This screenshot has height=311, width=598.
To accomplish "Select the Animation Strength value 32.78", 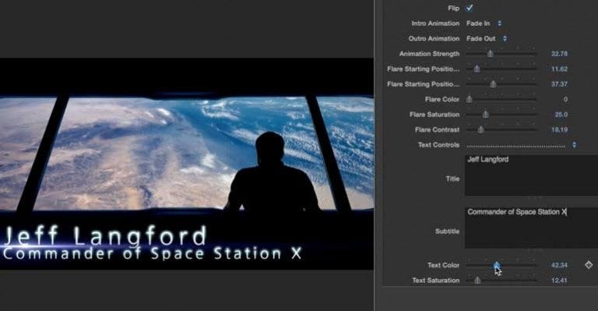I will pyautogui.click(x=559, y=54).
